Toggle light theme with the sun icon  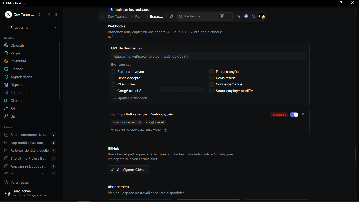253,16
